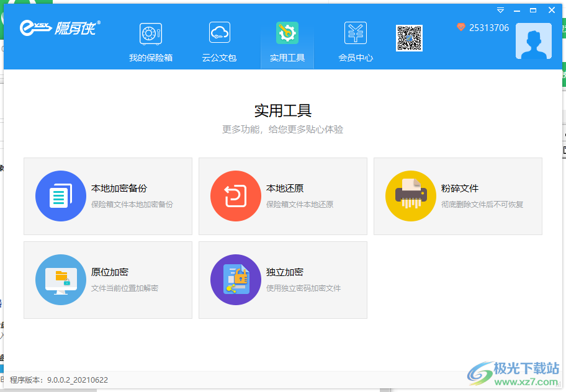Screen dimensions: 566x392
Task: Open the 云公文包 cloud icon
Action: [x=218, y=33]
